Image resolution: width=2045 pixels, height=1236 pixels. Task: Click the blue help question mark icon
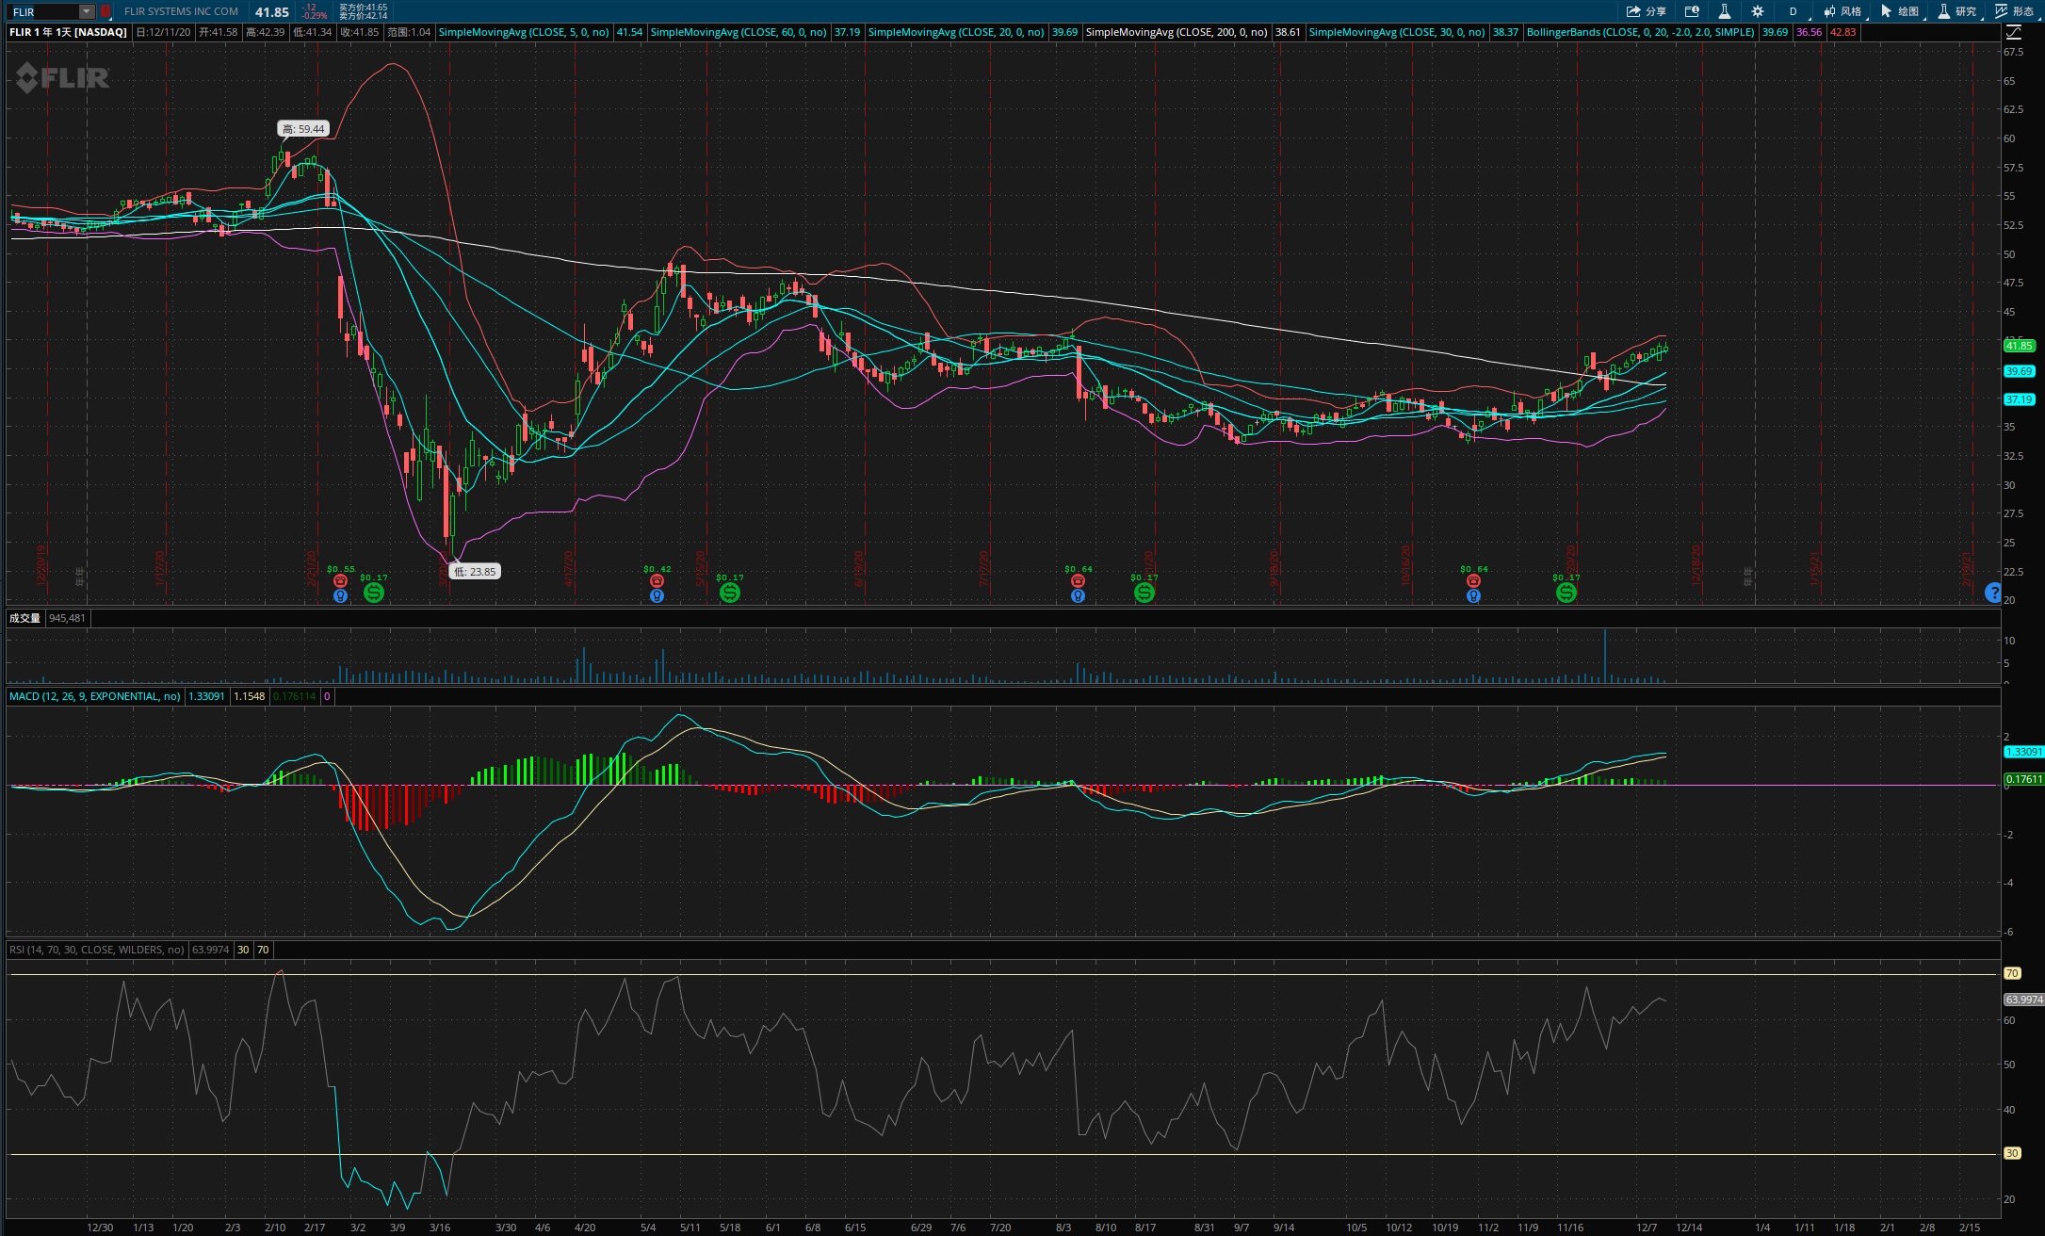pyautogui.click(x=1992, y=593)
